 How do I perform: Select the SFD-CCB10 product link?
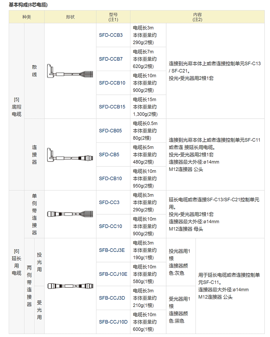coord(112,83)
